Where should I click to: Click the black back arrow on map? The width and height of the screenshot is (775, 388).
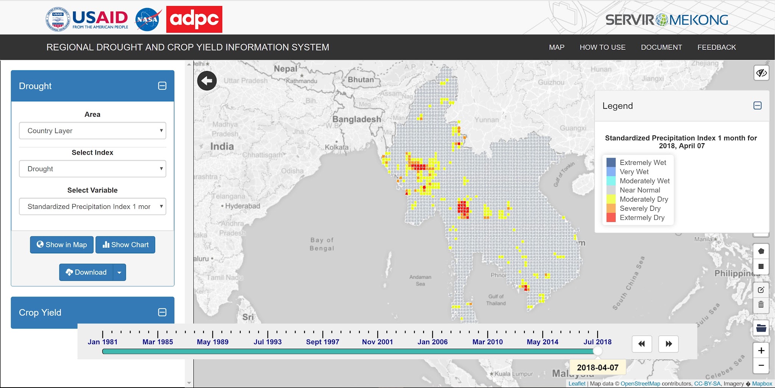[207, 81]
